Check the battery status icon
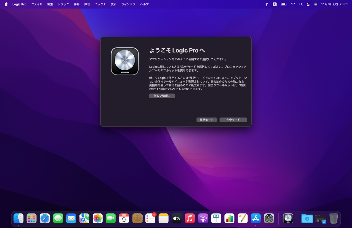This screenshot has width=352, height=228. pos(284,4)
